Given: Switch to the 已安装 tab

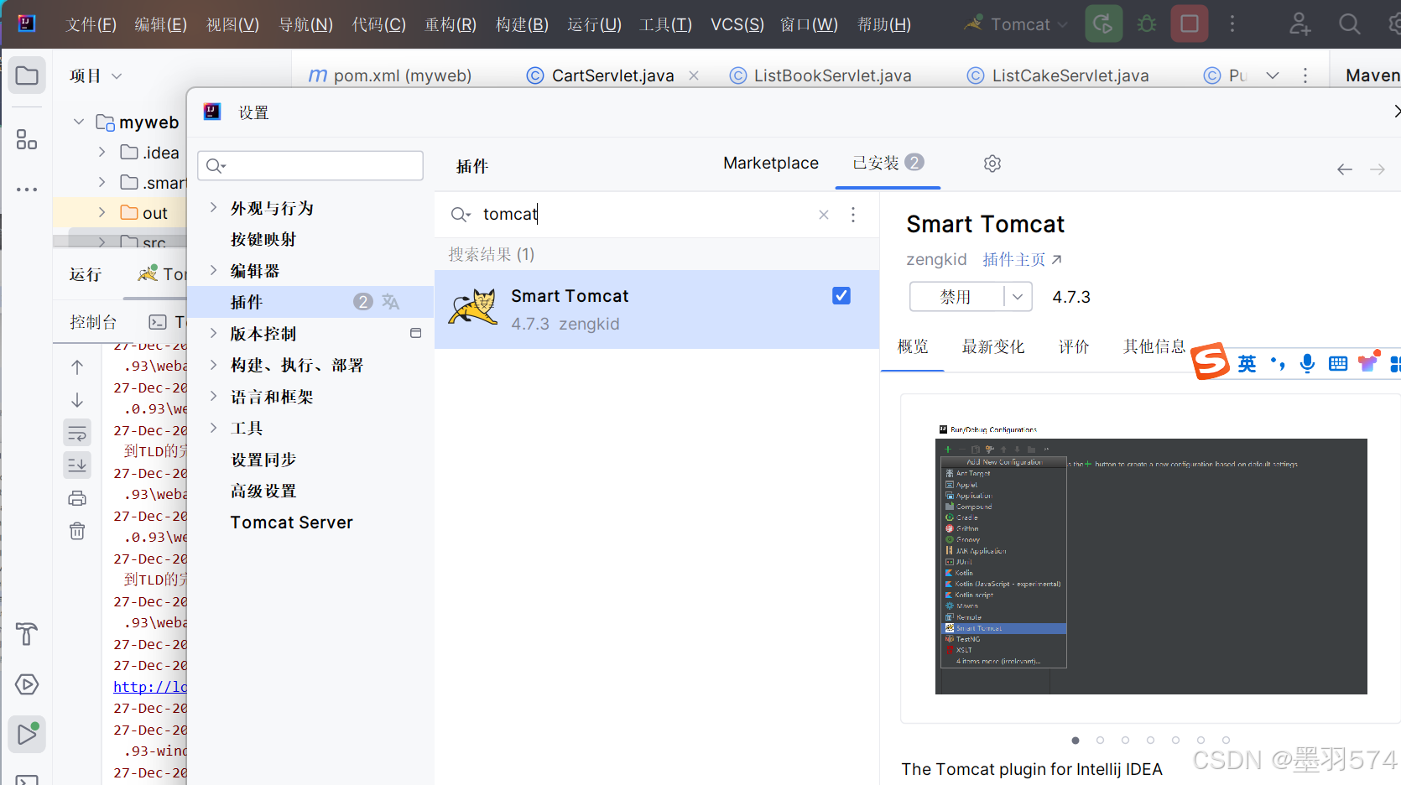Looking at the screenshot, I should tap(888, 163).
